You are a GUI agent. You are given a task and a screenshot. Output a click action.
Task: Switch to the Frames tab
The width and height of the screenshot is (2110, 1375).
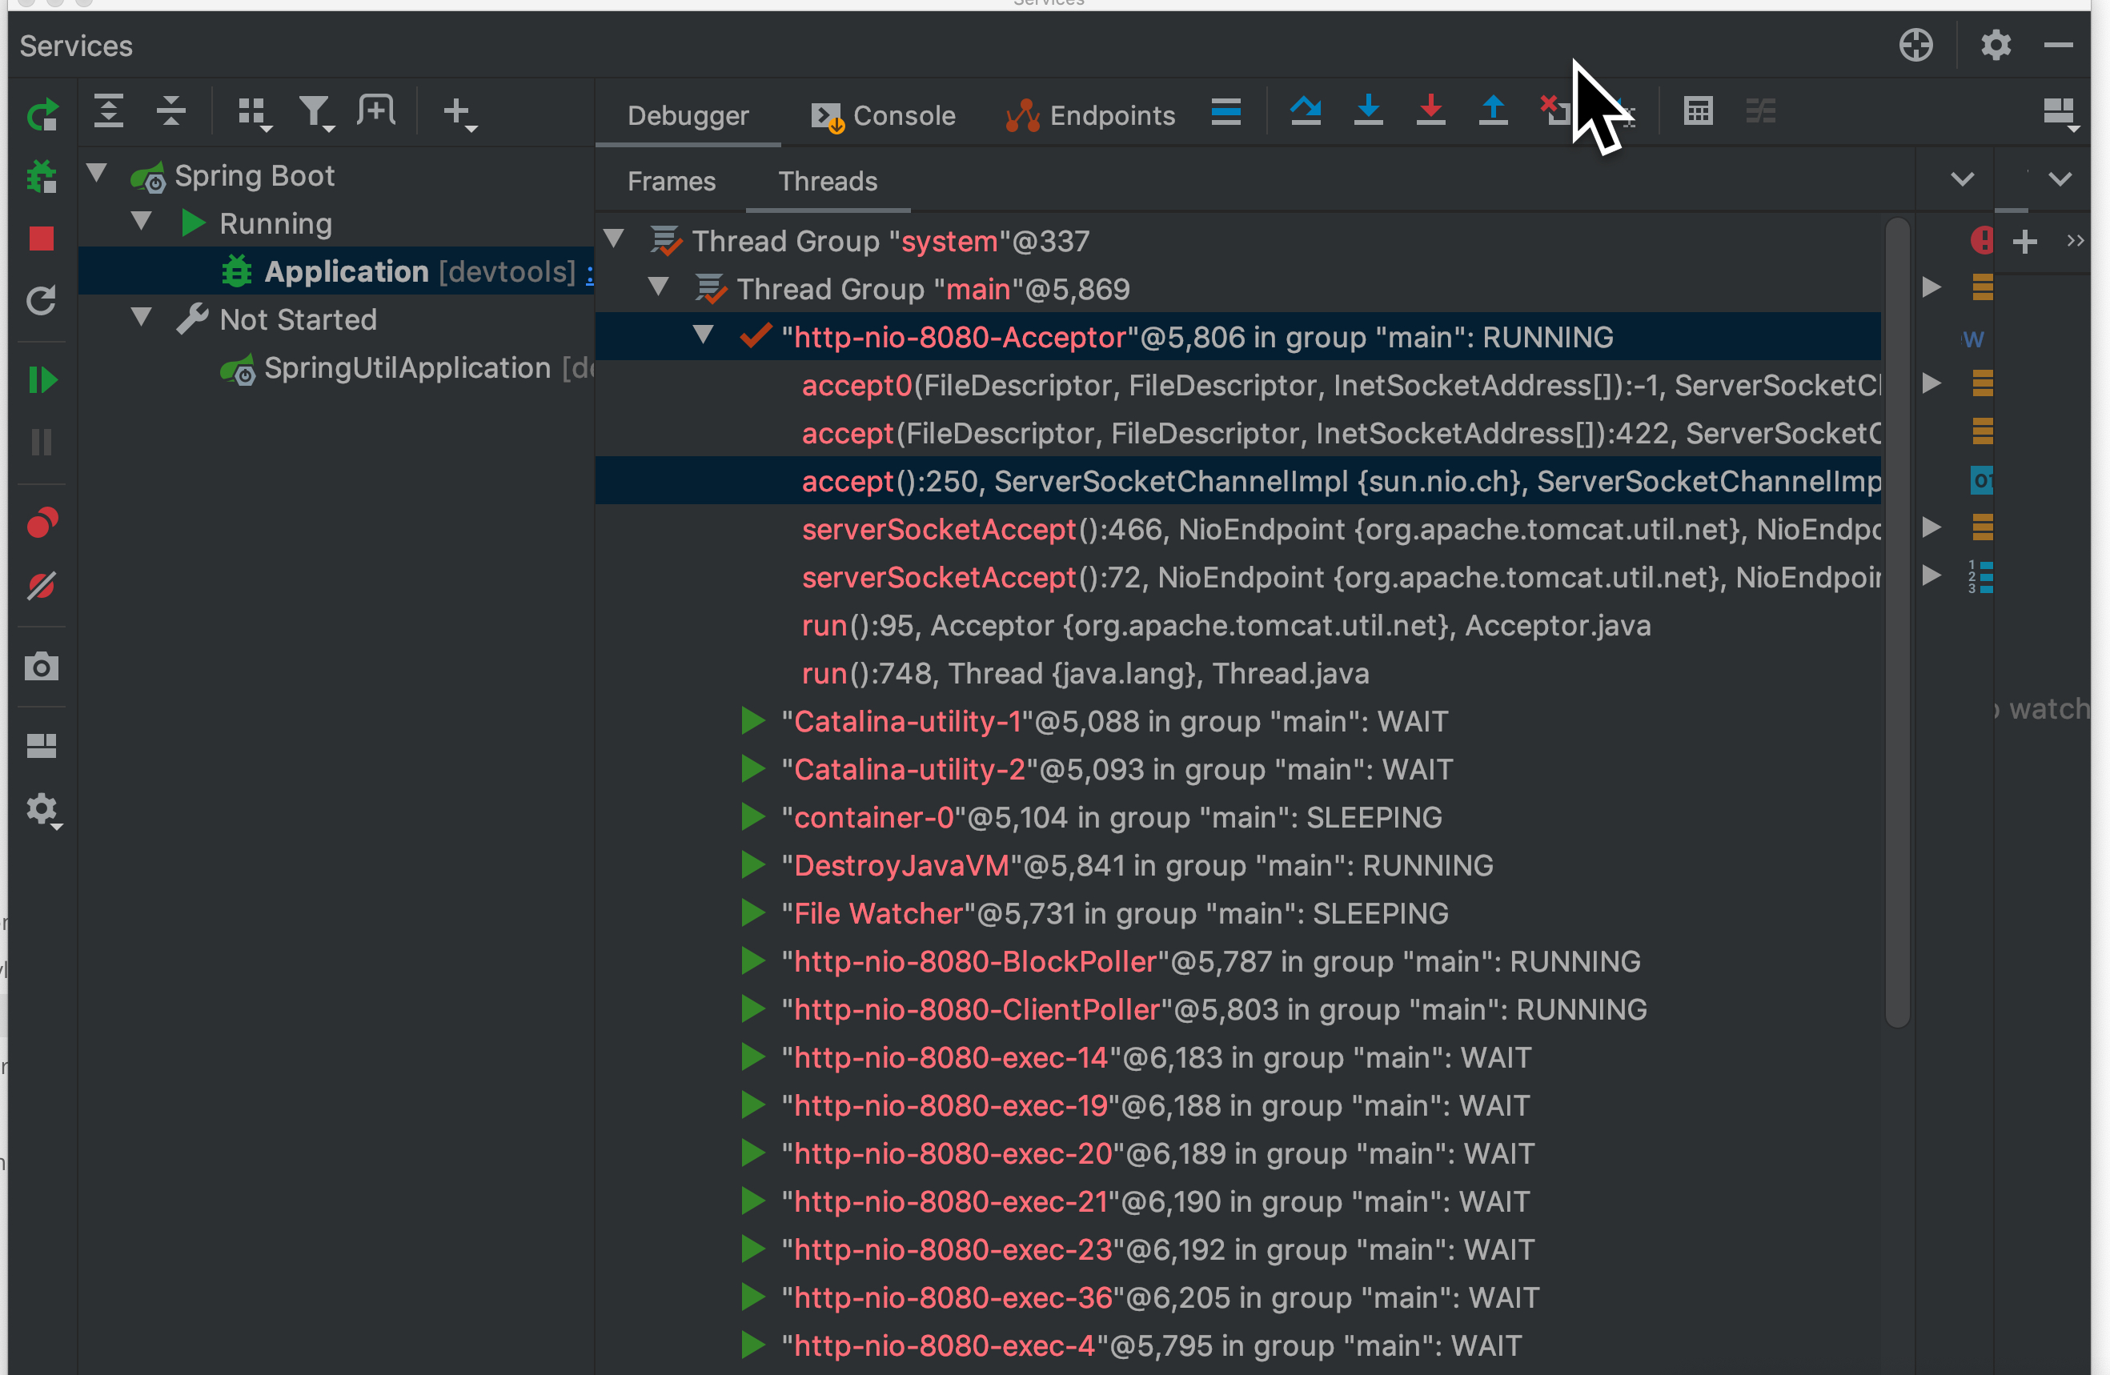[671, 181]
